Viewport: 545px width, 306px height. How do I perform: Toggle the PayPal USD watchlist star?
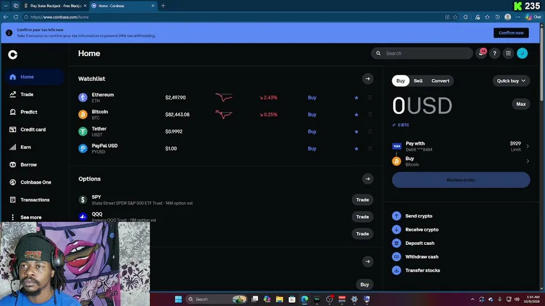tap(357, 149)
